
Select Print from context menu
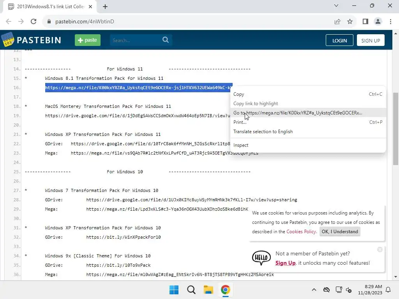(308, 122)
